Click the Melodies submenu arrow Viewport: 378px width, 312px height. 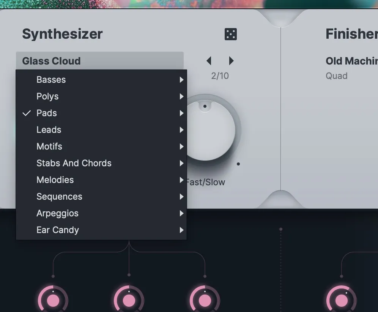click(181, 180)
